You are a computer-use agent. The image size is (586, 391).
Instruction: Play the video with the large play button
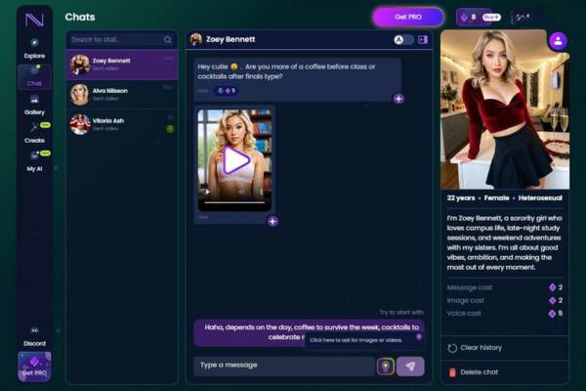tap(235, 160)
